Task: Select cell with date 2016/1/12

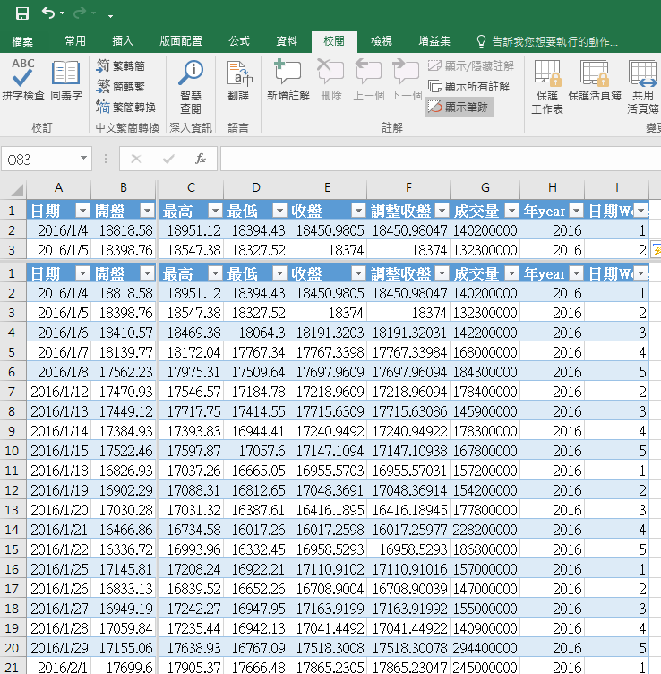Action: pyautogui.click(x=59, y=392)
